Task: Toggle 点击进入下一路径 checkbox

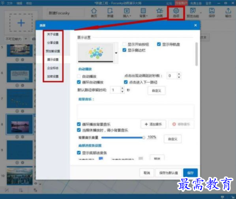Action: [x=126, y=82]
